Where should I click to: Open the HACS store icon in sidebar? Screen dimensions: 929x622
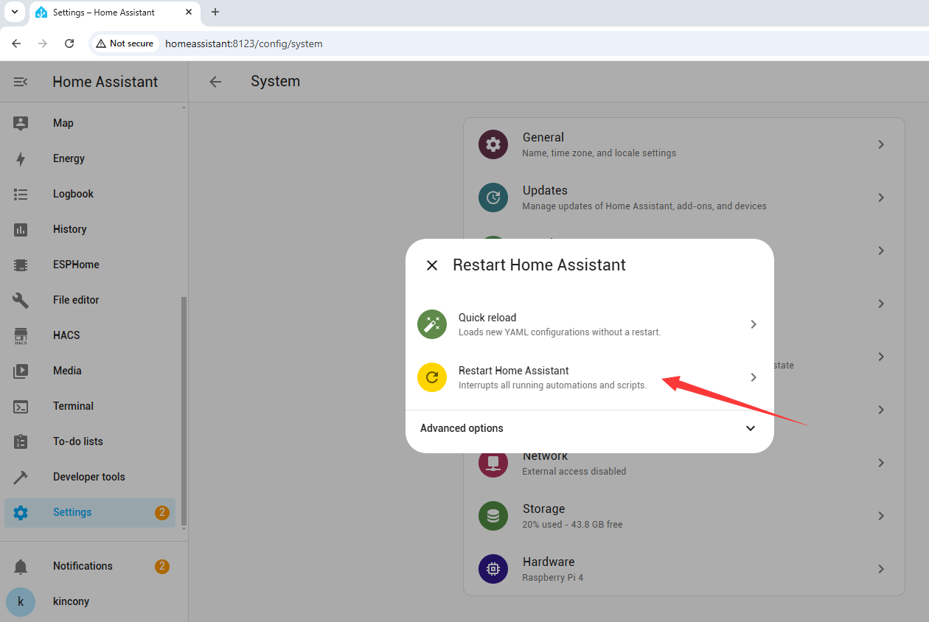coord(21,336)
